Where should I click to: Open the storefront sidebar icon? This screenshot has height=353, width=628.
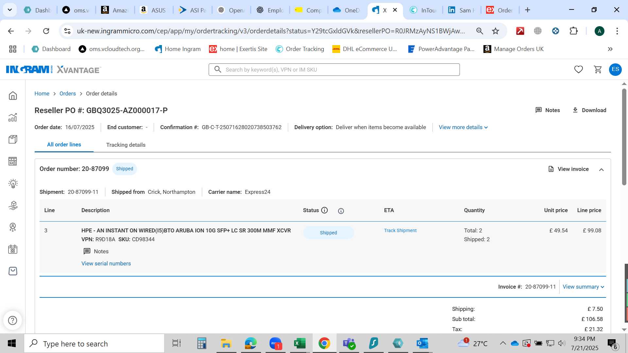click(x=13, y=161)
